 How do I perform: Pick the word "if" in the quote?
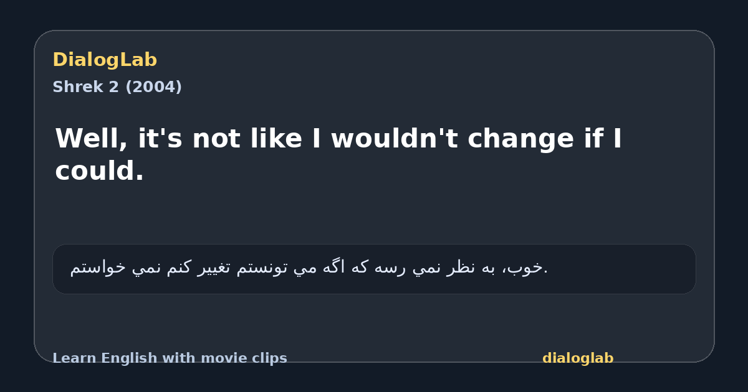tap(593, 138)
